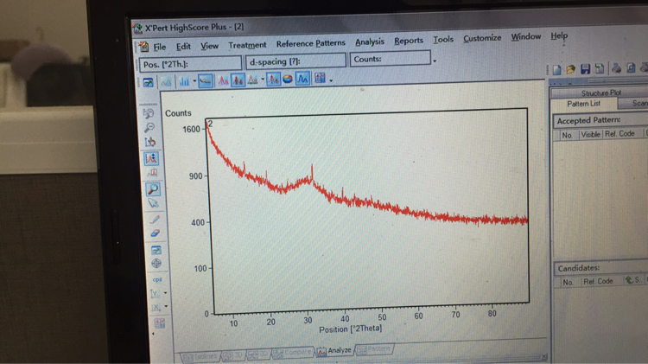The width and height of the screenshot is (648, 364).
Task: Select the pencil draw tool
Action: point(155,219)
